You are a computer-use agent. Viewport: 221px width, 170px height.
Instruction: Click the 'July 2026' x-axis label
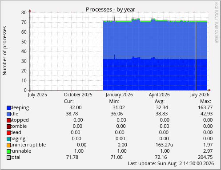click(200, 95)
